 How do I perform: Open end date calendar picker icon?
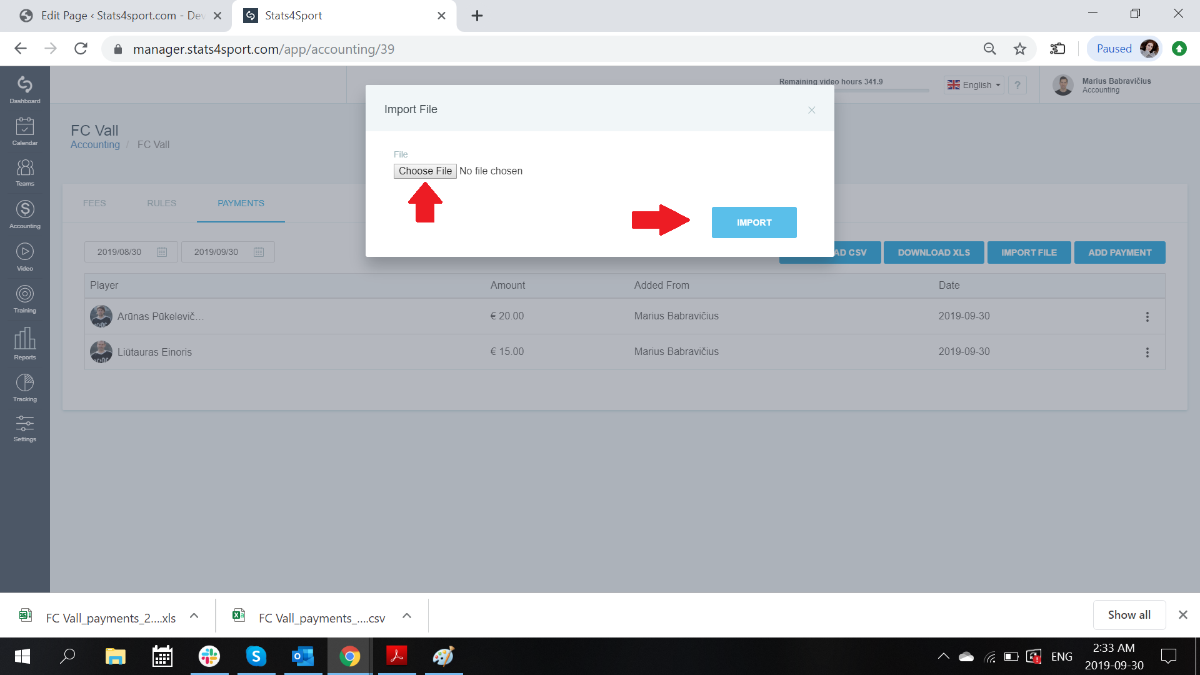click(x=259, y=252)
